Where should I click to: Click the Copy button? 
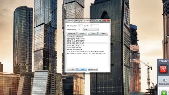(93, 34)
